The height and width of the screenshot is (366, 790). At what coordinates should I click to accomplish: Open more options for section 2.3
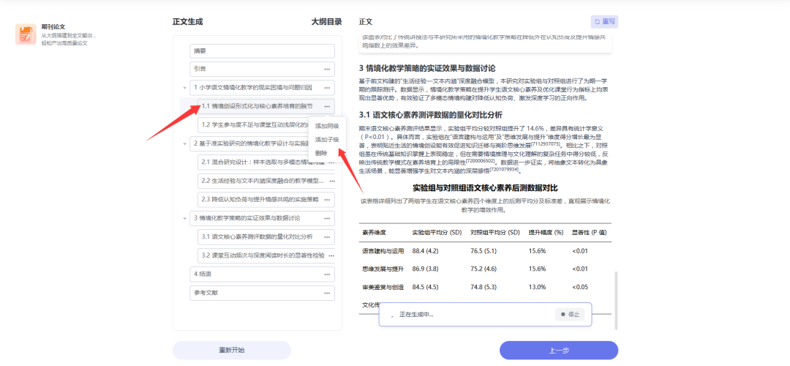click(327, 199)
